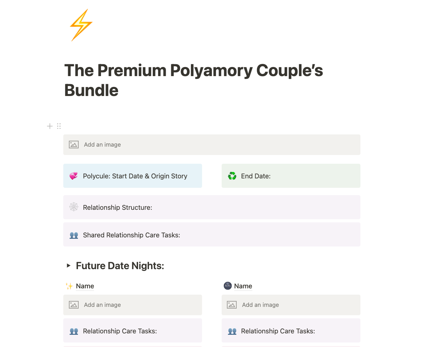
Task: Add an image under moon Name
Action: (291, 305)
